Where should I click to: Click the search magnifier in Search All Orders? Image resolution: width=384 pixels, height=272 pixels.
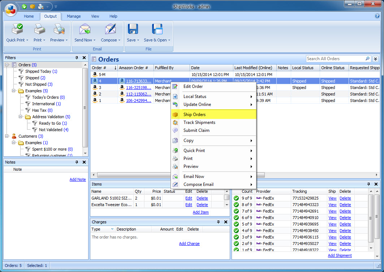(x=367, y=59)
